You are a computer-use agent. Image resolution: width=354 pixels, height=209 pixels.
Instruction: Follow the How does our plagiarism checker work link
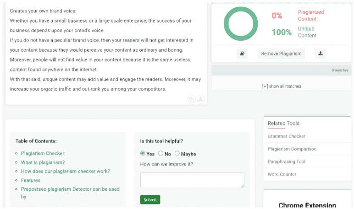[x=65, y=171]
